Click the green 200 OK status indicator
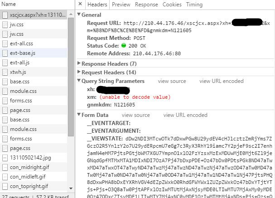 (124, 45)
